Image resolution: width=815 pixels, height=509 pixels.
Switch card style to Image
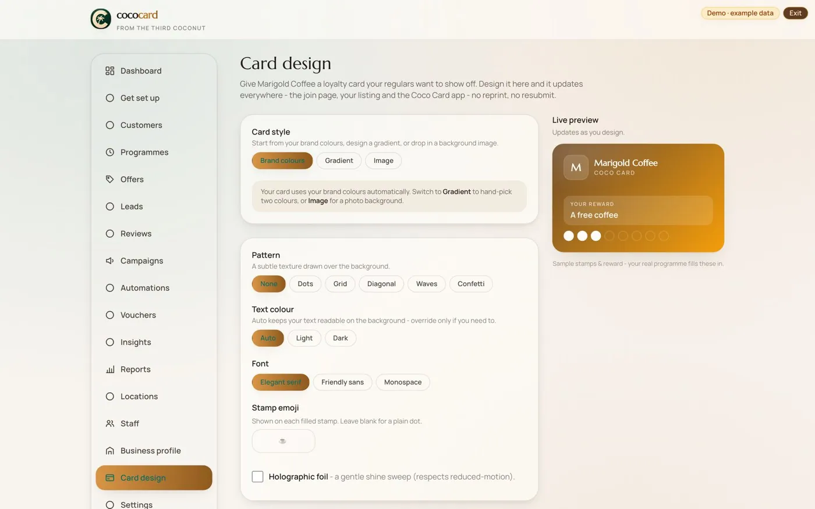384,161
